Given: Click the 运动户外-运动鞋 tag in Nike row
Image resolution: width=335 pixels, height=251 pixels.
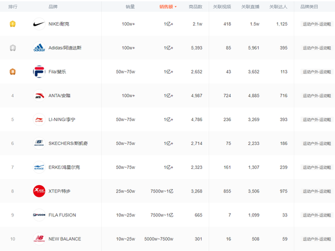Looking at the screenshot, I should pos(316,24).
